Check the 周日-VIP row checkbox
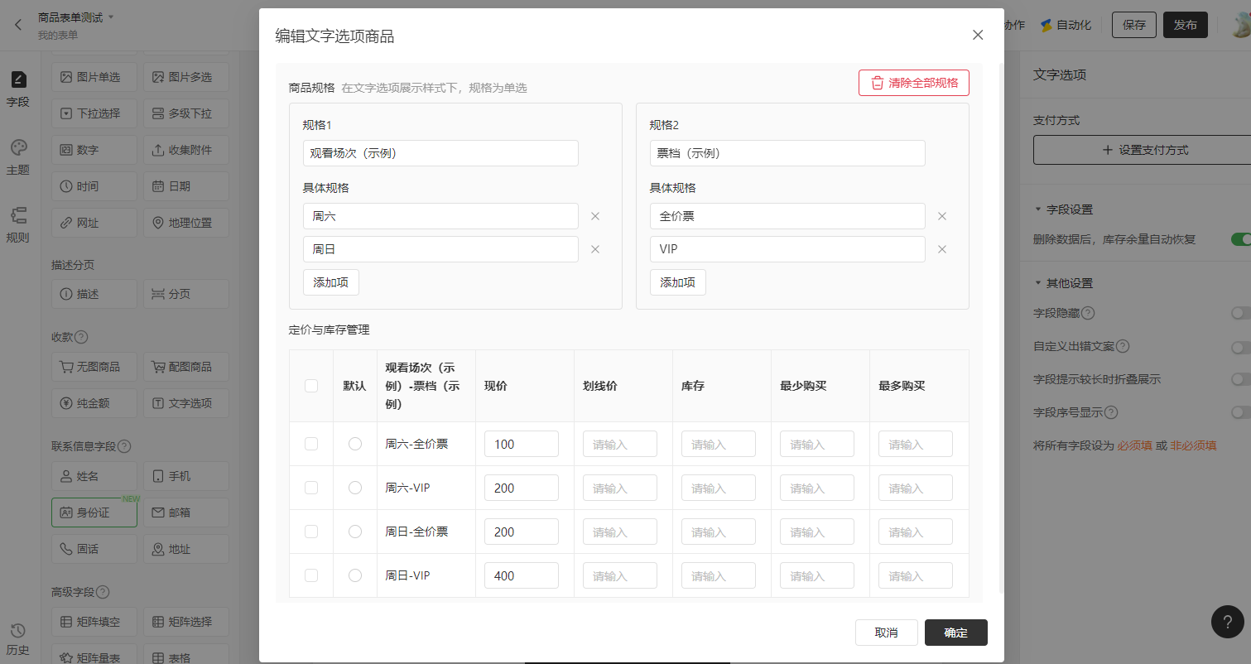Image resolution: width=1251 pixels, height=664 pixels. tap(311, 575)
